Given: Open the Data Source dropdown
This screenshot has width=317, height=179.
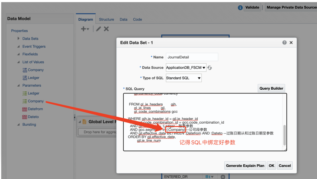Looking at the screenshot, I should click(186, 68).
